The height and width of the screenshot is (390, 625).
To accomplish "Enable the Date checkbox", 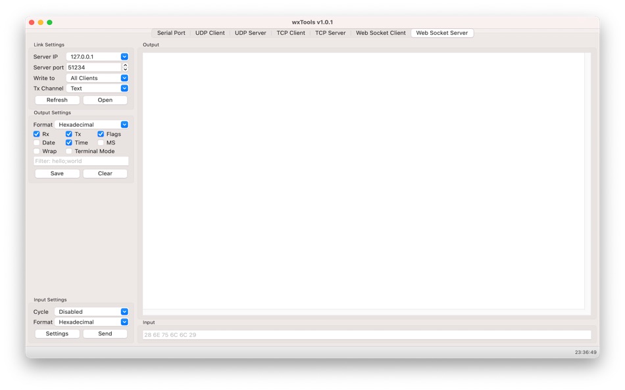I will pyautogui.click(x=36, y=142).
